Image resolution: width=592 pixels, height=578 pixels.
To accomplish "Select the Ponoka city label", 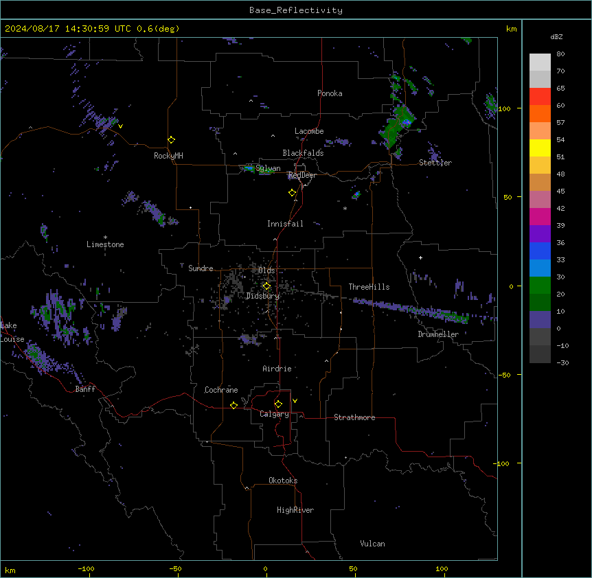I will pyautogui.click(x=330, y=93).
